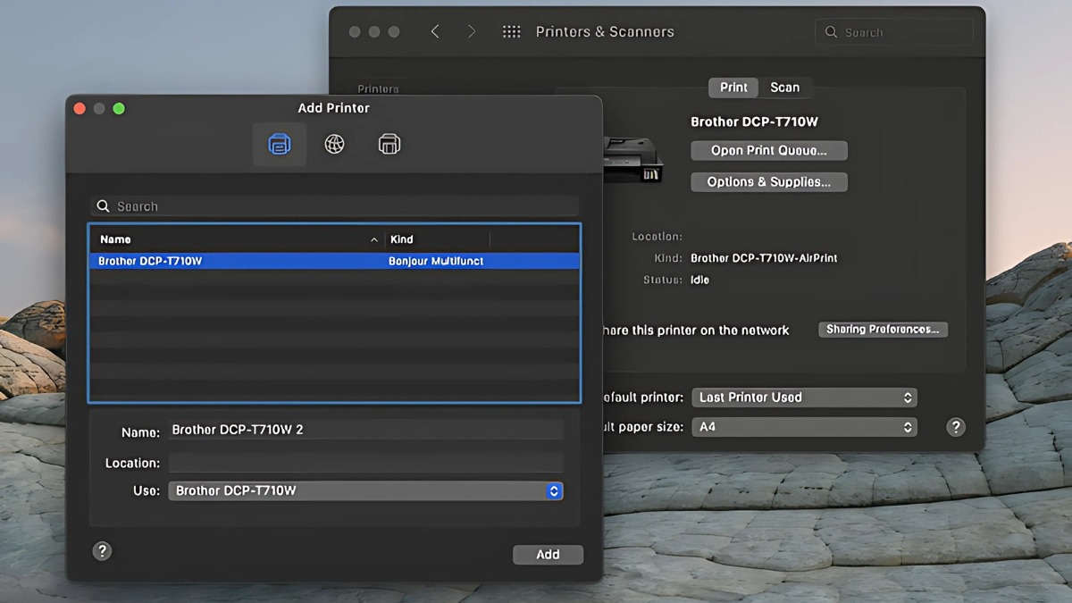Click the Bonjour Multifunct kind cell
This screenshot has width=1072, height=603.
coord(436,261)
